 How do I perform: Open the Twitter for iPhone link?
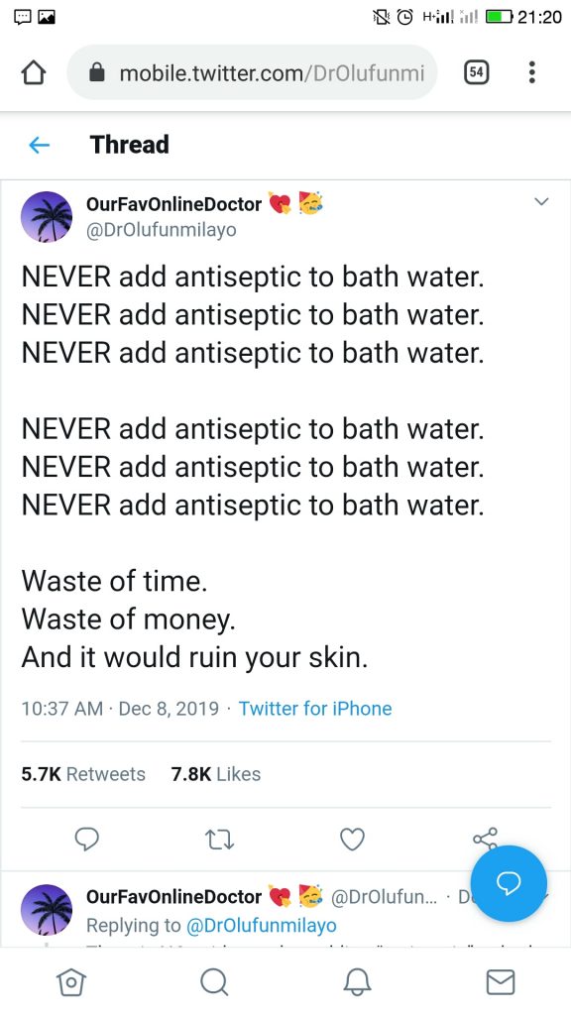pos(315,709)
